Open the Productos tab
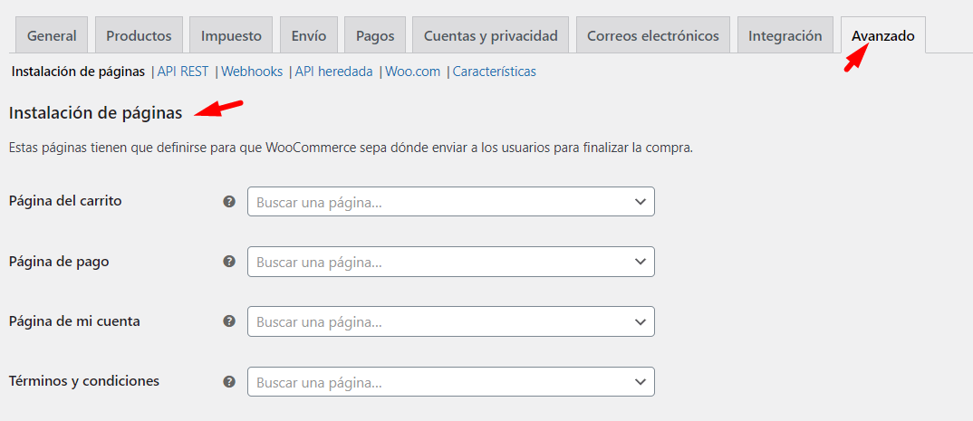The height and width of the screenshot is (421, 973). pos(139,35)
